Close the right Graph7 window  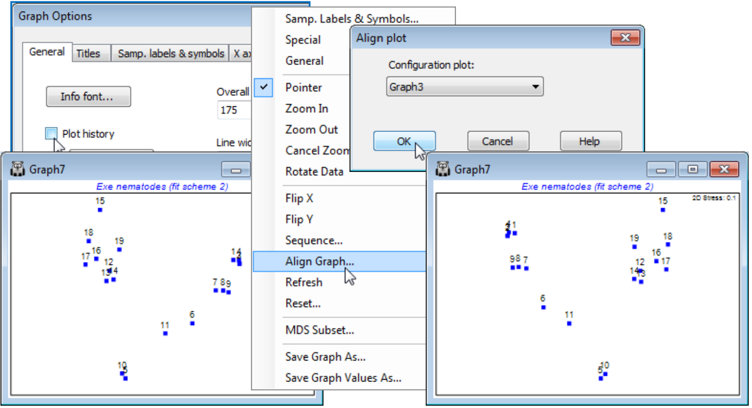click(724, 170)
